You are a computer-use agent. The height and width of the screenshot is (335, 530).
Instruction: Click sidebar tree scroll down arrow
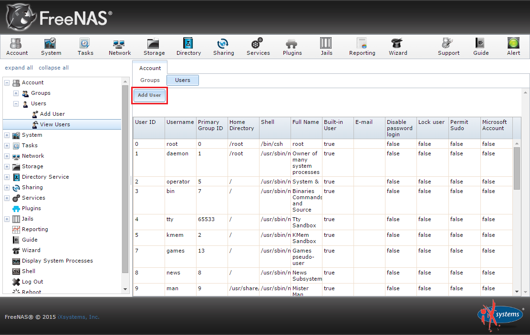click(125, 289)
